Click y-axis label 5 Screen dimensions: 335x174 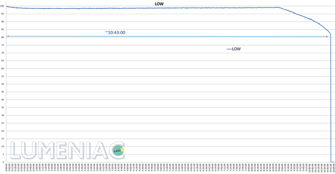pyautogui.click(x=3, y=154)
